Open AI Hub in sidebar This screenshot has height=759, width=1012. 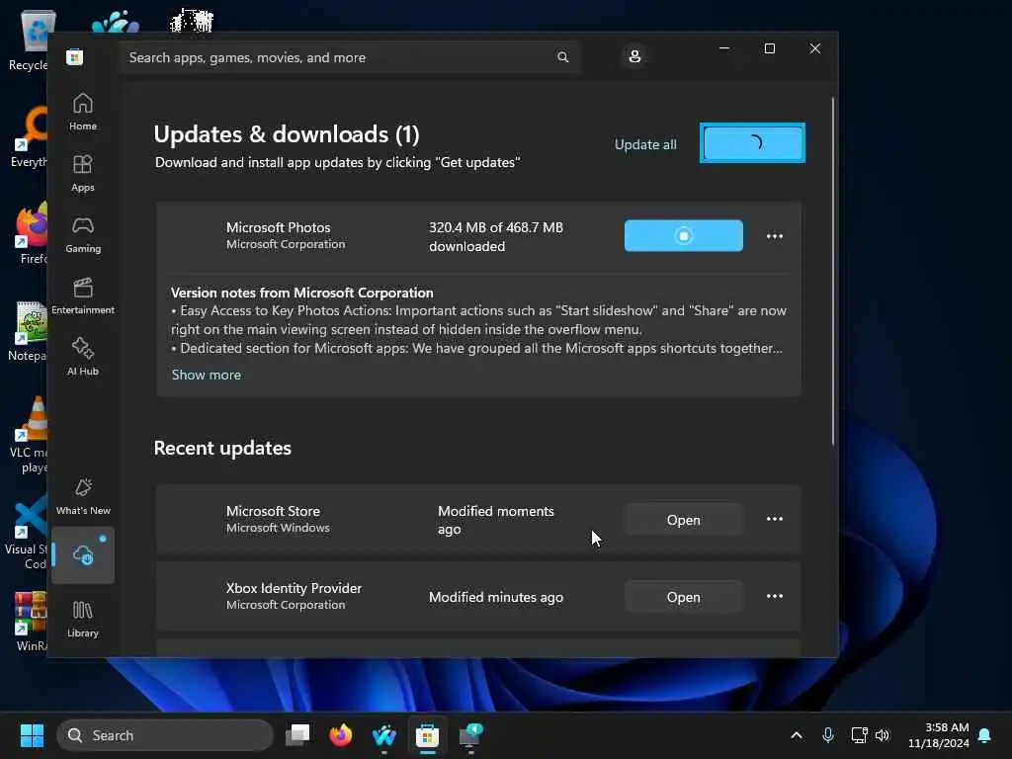point(83,357)
